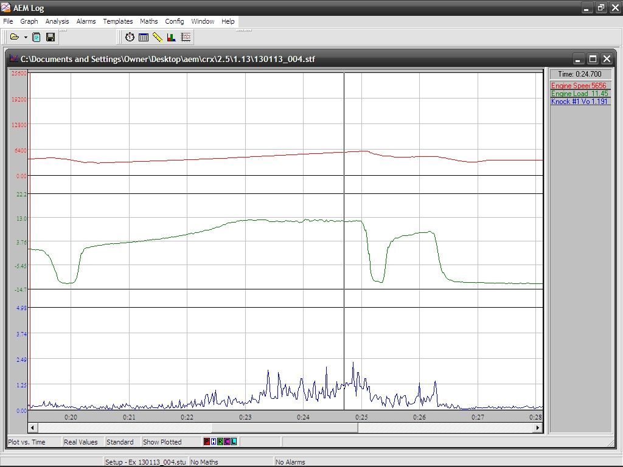Click the 0:20 time axis label
The height and width of the screenshot is (467, 623).
pyautogui.click(x=71, y=417)
